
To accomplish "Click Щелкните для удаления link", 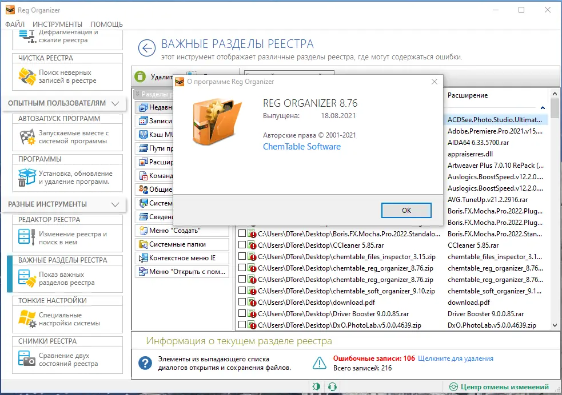I will coord(456,358).
